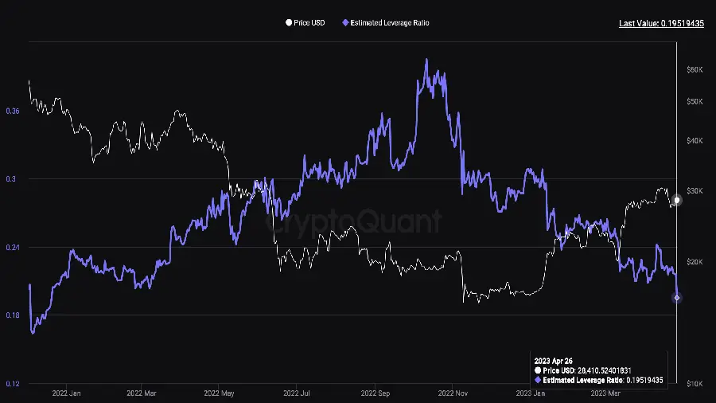716x403 pixels.
Task: Click the CryptoQuant watermark logo
Action: tap(353, 222)
